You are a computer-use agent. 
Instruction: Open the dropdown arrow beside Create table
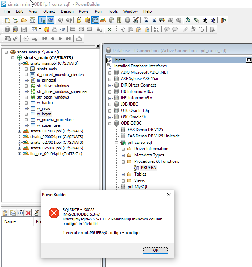(40, 29)
